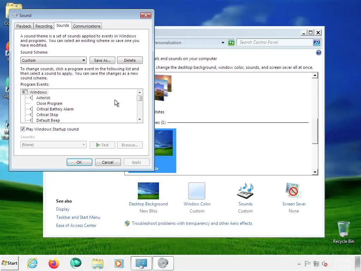The width and height of the screenshot is (361, 271).
Task: Click the speaker icon beside Critical Stop
Action: point(31,115)
